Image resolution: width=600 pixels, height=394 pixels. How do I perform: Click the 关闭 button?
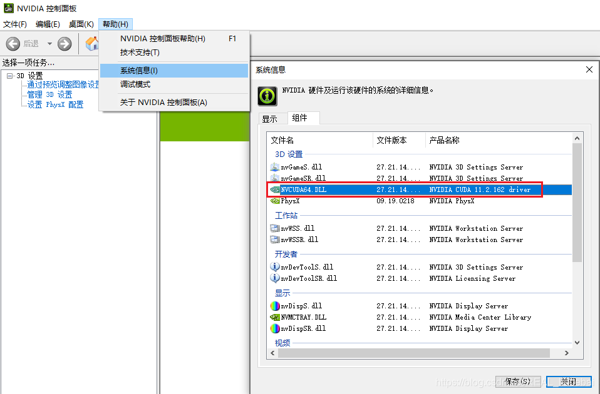(x=569, y=381)
